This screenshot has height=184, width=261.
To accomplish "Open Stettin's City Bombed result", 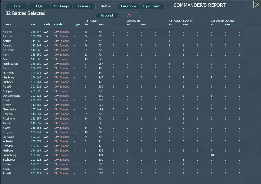I will (x=61, y=105).
